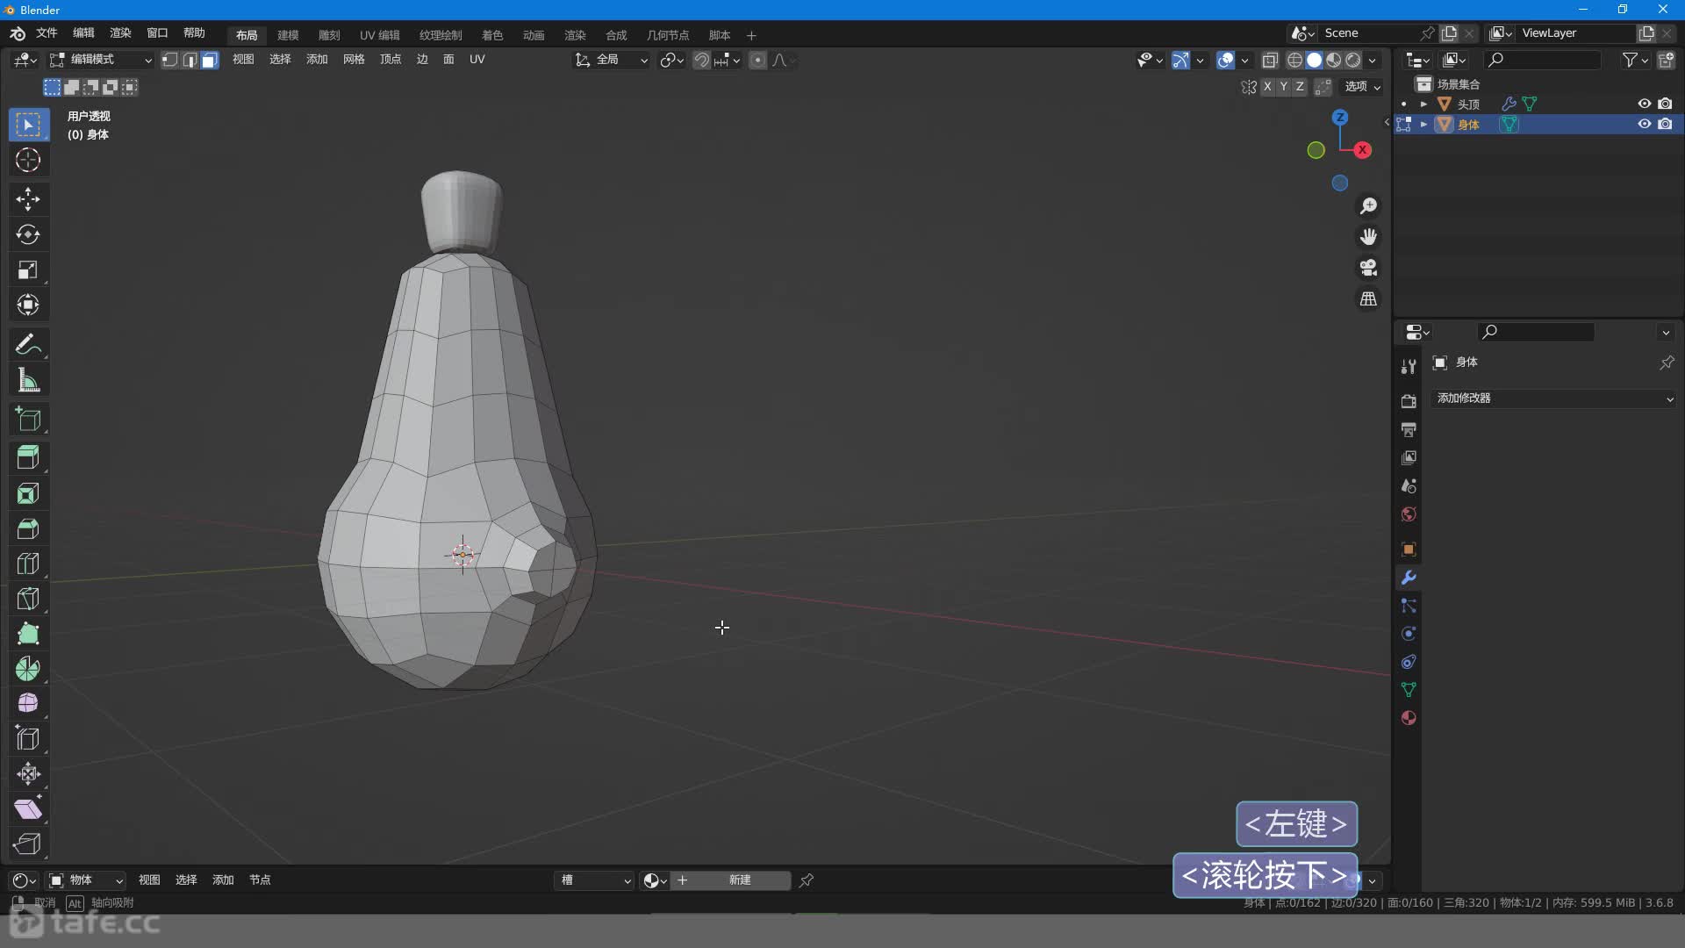Viewport: 1685px width, 948px height.
Task: Hide the 头顶 object in viewport
Action: pos(1645,104)
